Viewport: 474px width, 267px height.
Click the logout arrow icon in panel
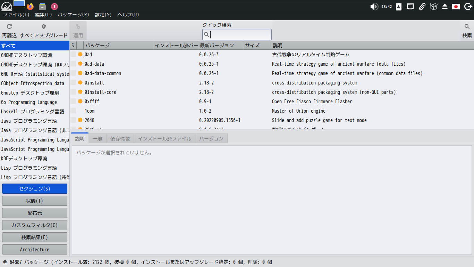click(x=467, y=7)
